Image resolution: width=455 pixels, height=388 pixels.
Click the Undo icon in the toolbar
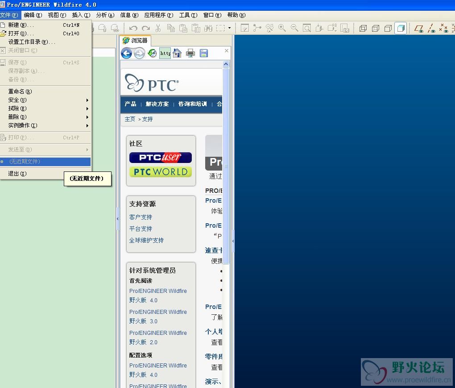[133, 28]
